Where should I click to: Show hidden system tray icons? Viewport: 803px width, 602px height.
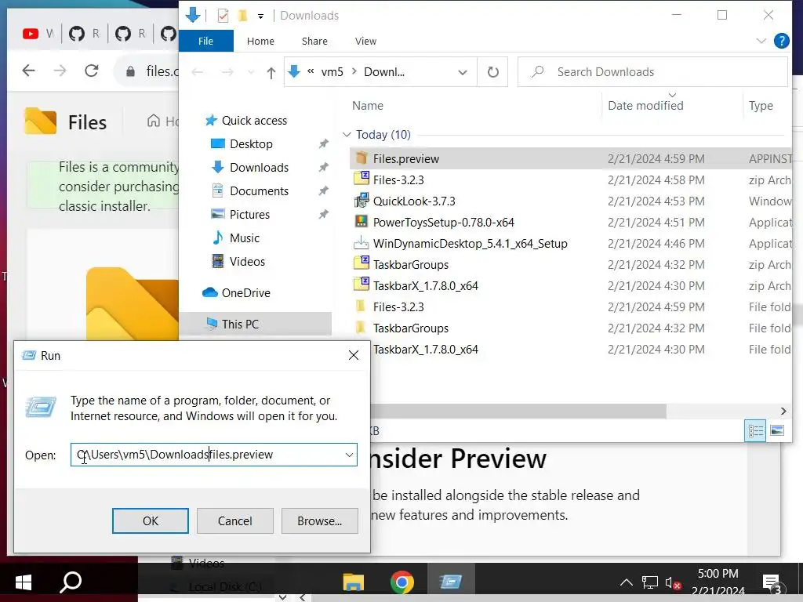[x=626, y=582]
